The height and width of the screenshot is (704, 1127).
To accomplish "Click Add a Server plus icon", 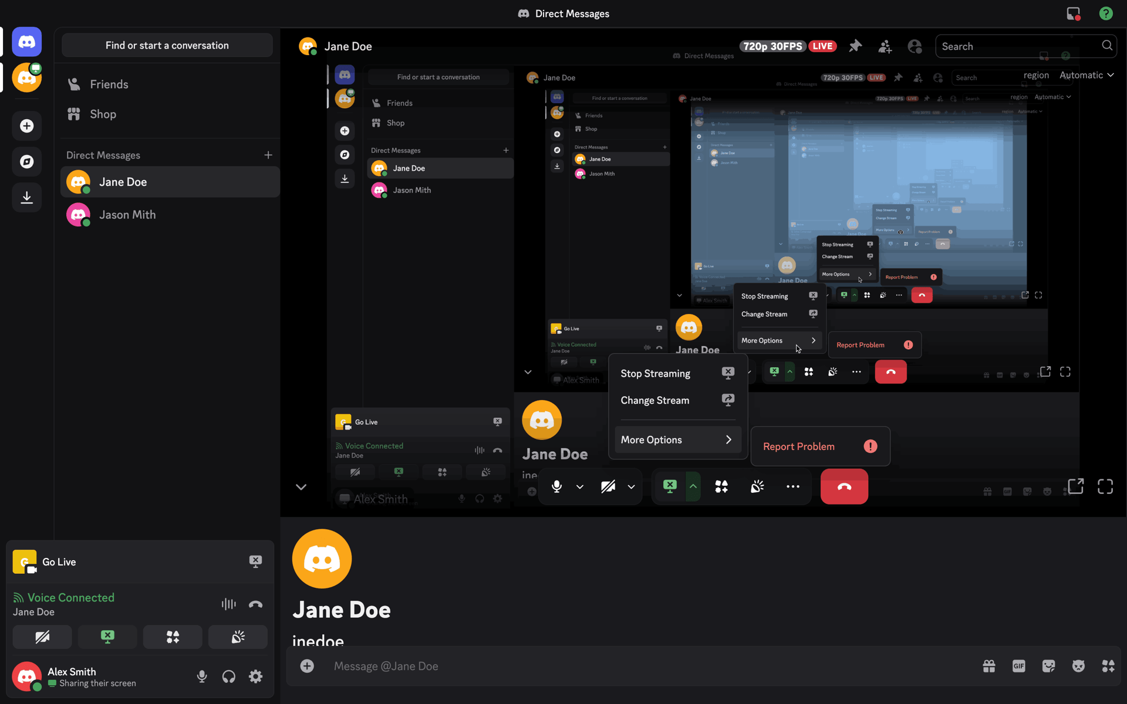I will (27, 126).
